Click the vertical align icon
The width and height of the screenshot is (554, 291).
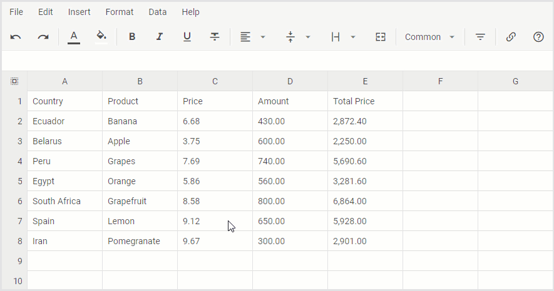tap(290, 37)
